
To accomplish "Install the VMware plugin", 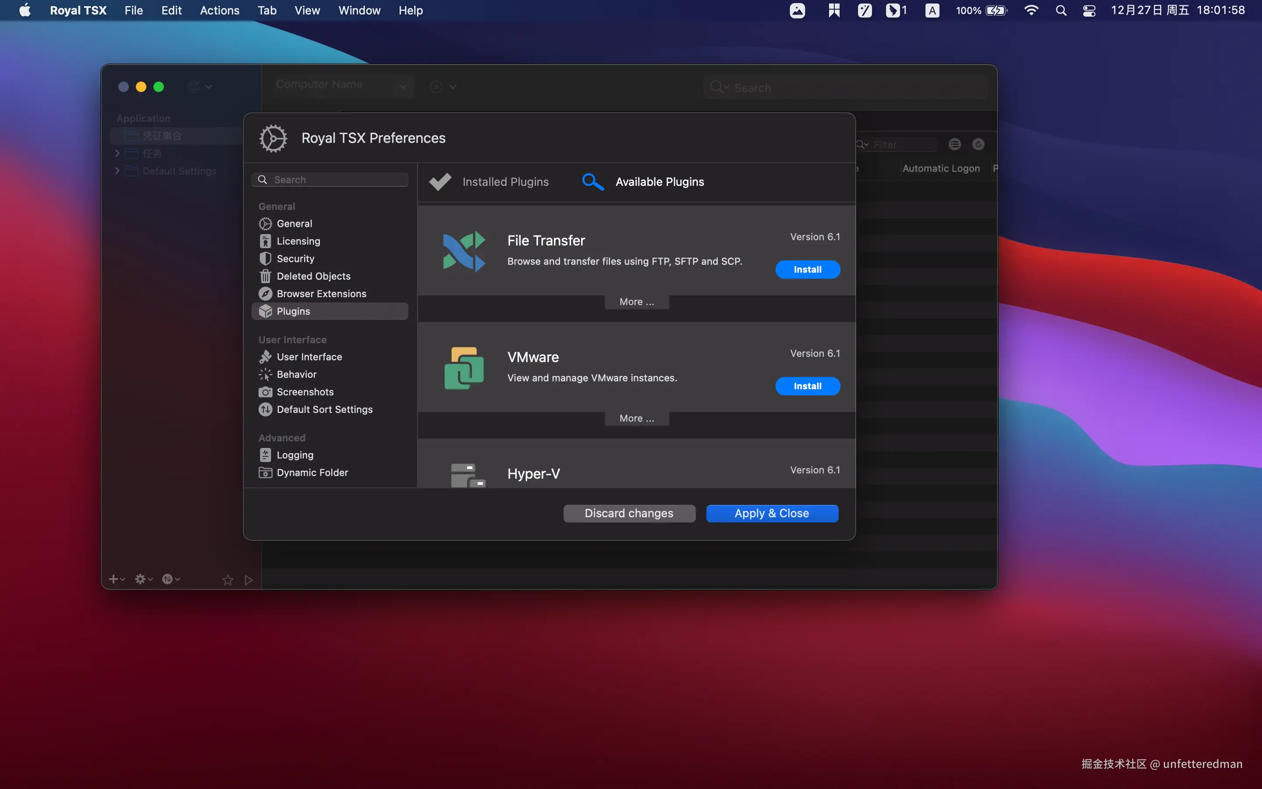I will (x=807, y=386).
